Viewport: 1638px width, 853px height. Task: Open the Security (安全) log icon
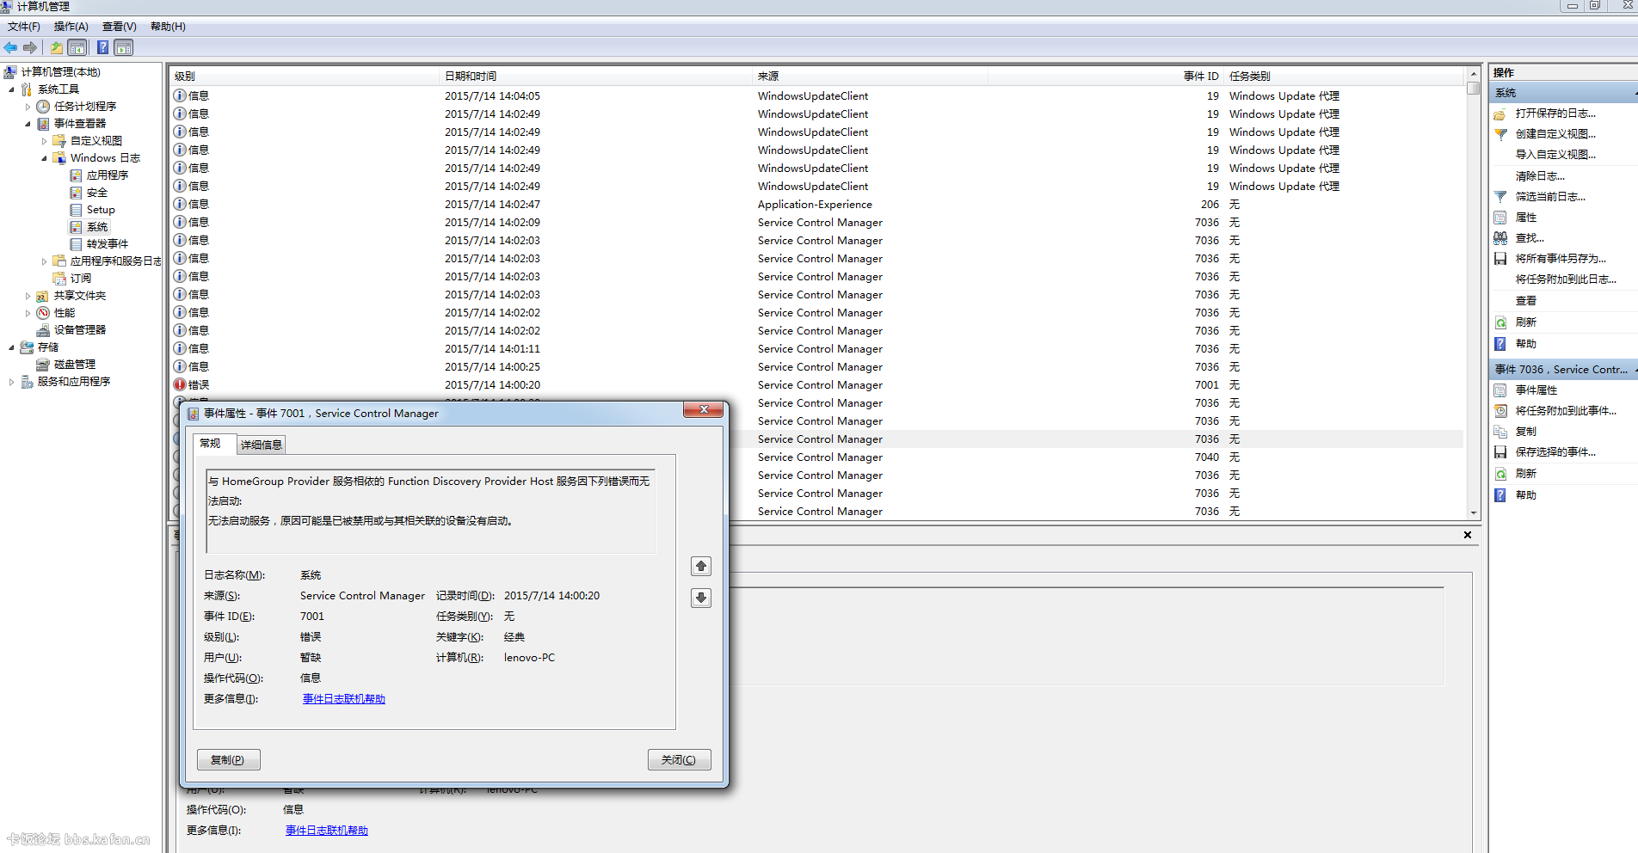tap(76, 193)
